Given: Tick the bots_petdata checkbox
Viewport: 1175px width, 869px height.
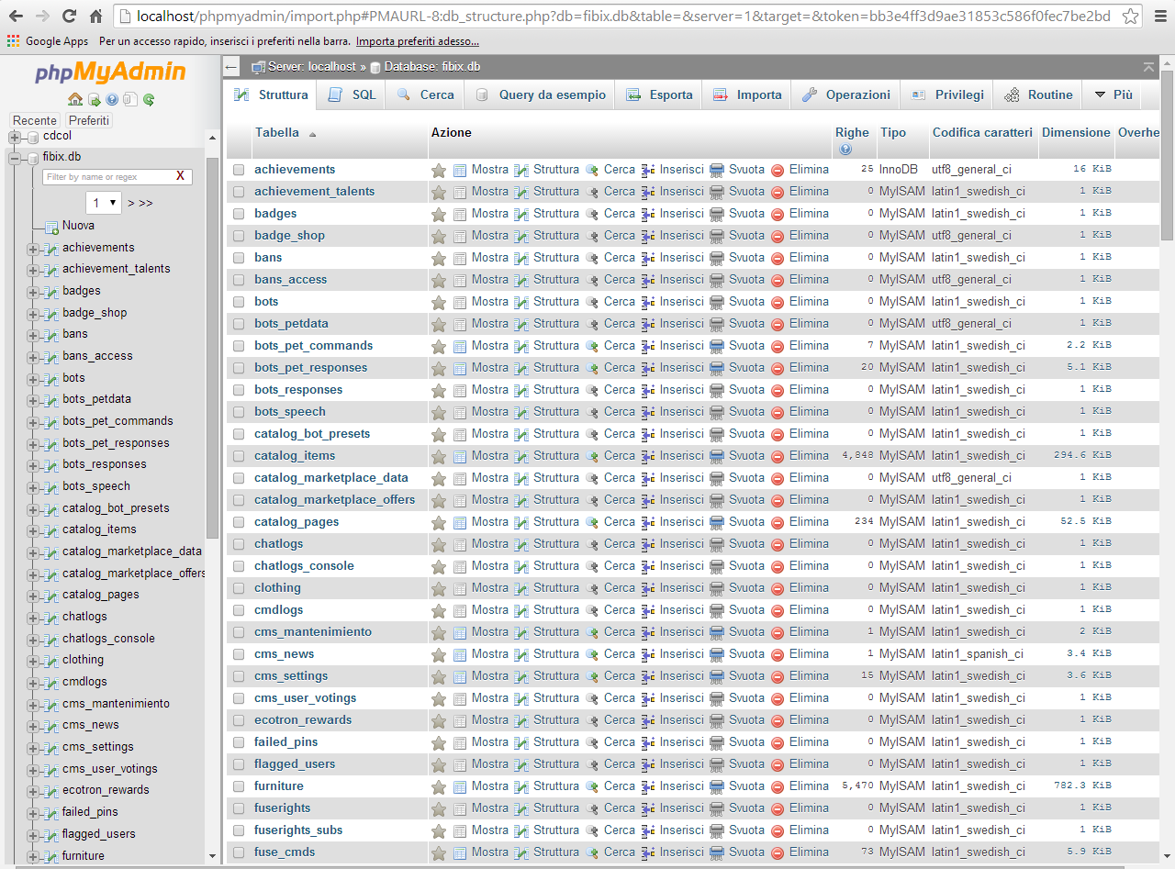Looking at the screenshot, I should pyautogui.click(x=239, y=324).
